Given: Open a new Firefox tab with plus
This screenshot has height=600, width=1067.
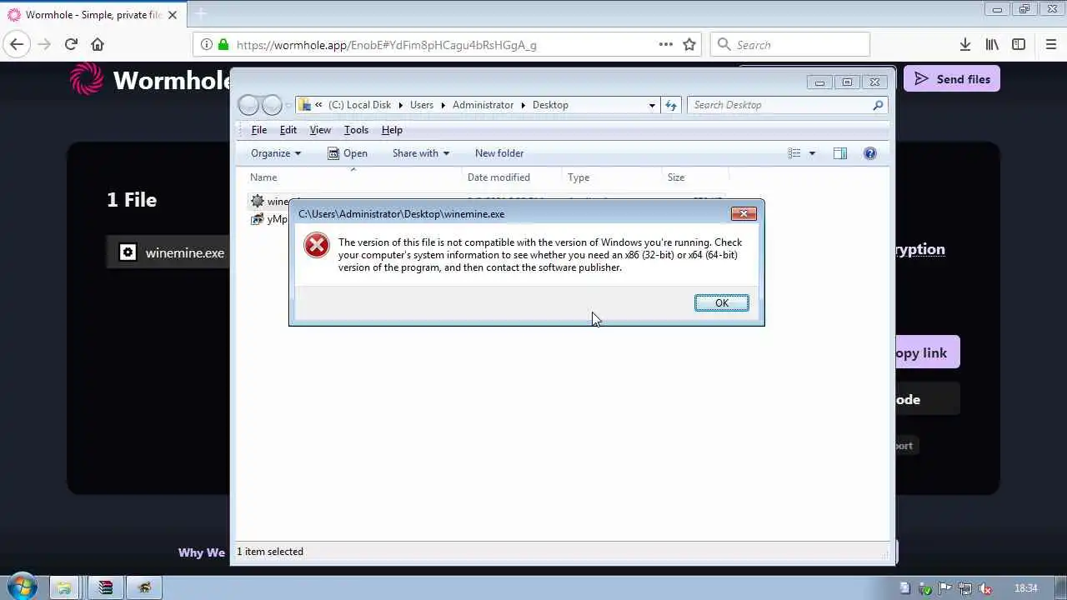Looking at the screenshot, I should 200,13.
